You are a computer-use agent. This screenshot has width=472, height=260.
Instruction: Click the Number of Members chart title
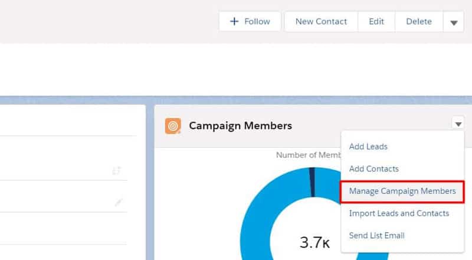click(307, 155)
